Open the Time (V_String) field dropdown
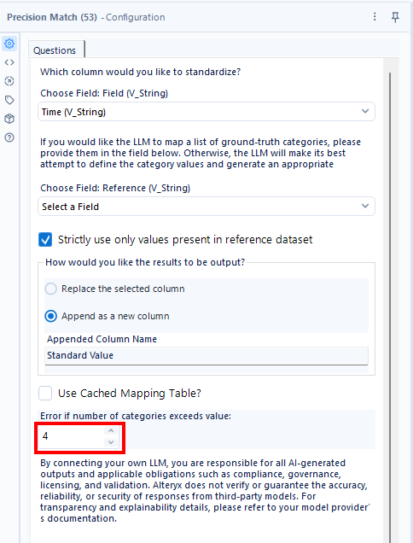The image size is (413, 543). click(206, 112)
